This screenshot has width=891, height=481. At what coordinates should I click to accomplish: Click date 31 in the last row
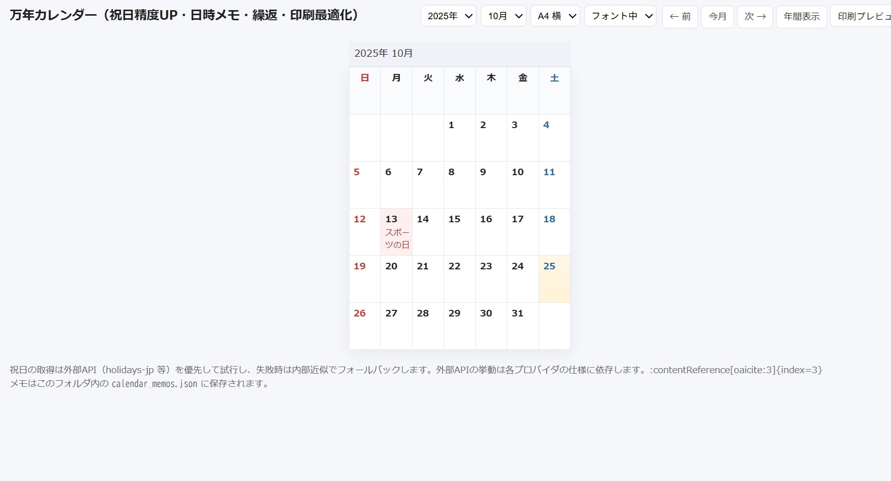pyautogui.click(x=522, y=326)
